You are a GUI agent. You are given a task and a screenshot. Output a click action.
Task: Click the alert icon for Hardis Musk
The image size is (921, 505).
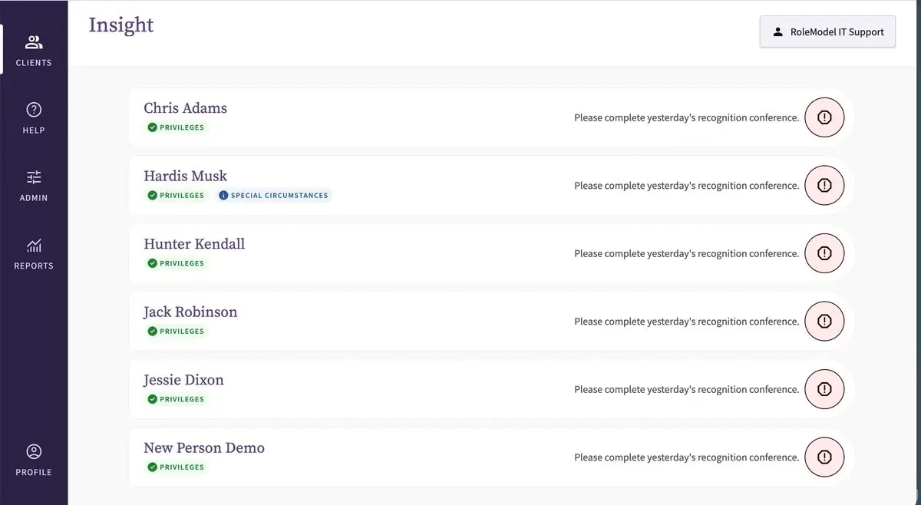(824, 185)
